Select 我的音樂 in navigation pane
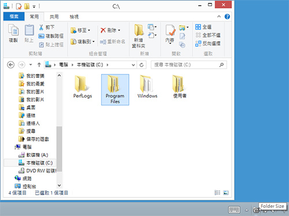The image size is (289, 216). [x=32, y=76]
